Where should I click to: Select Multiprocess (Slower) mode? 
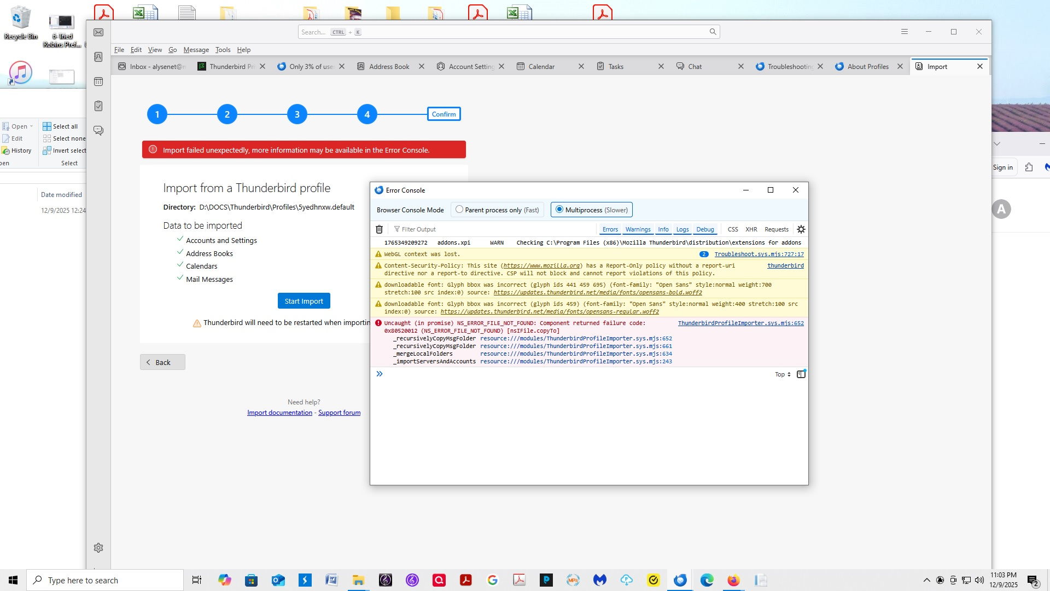click(x=559, y=210)
